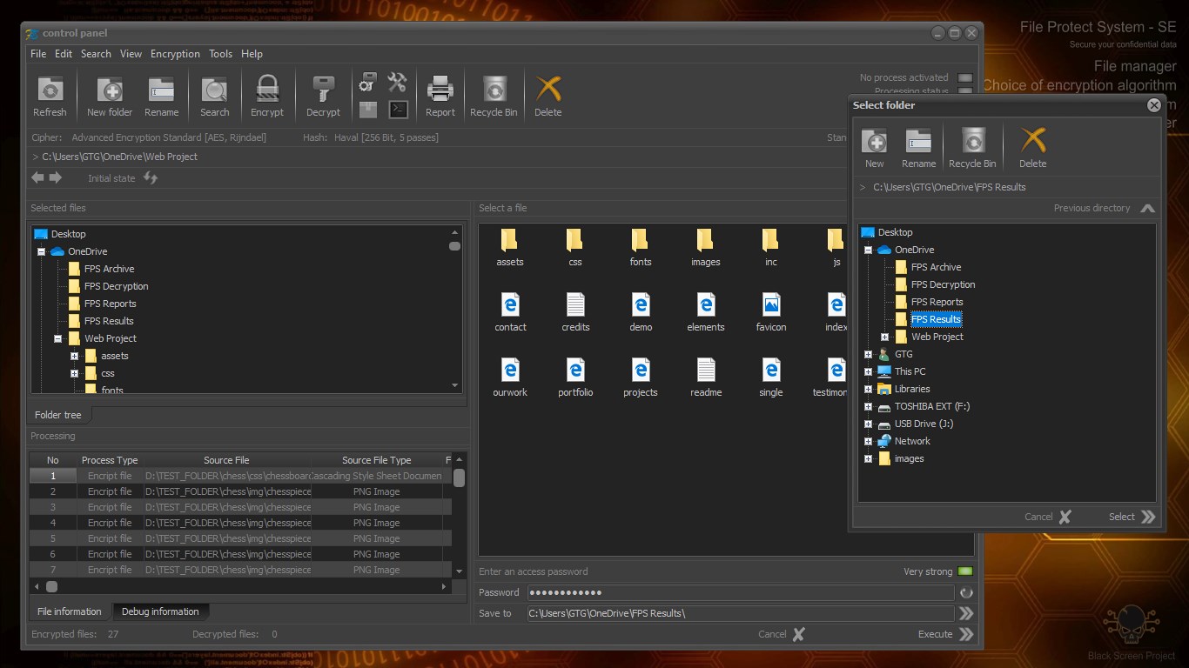Click the Decrypt key icon
Screen dimensions: 1189x668
(323, 90)
